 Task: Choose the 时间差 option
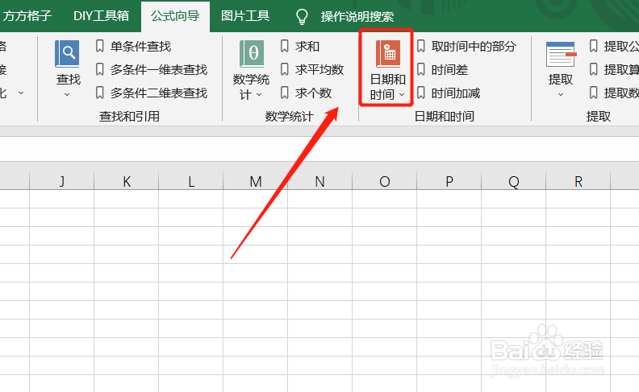click(449, 69)
